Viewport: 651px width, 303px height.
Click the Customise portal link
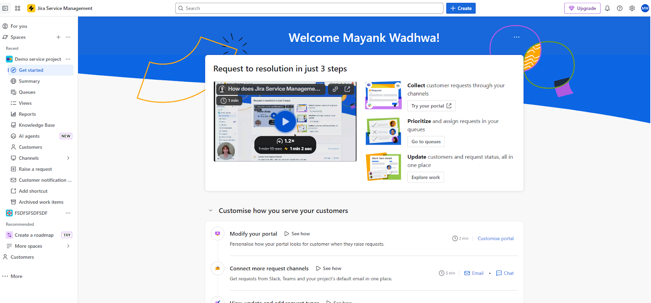pyautogui.click(x=495, y=239)
